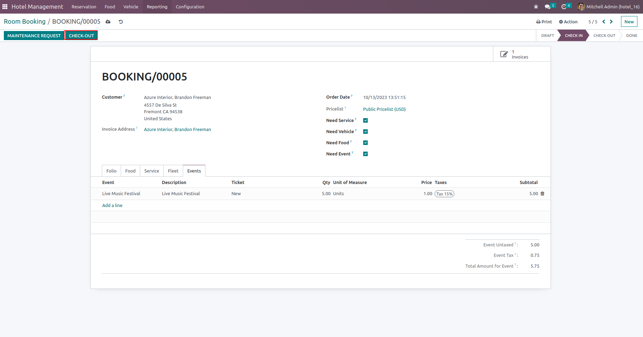
Task: Go to the previous booking record
Action: 604,22
